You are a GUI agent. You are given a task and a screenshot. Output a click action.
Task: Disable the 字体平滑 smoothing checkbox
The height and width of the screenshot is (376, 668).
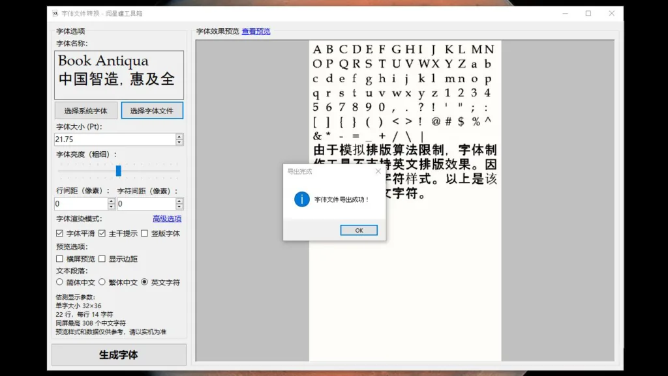coord(59,234)
